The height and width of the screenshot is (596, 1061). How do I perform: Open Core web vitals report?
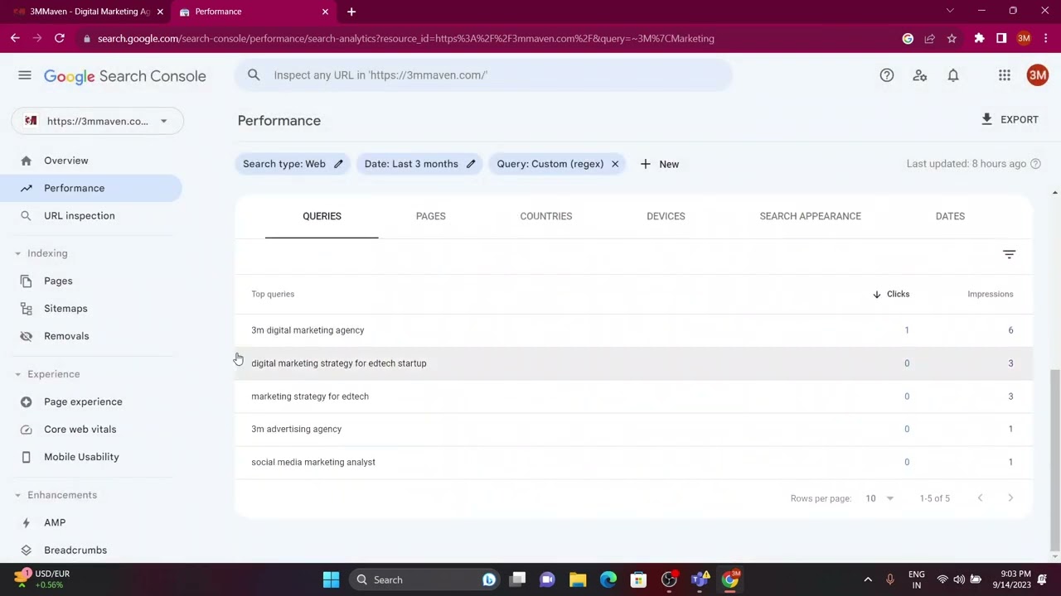pyautogui.click(x=91, y=429)
